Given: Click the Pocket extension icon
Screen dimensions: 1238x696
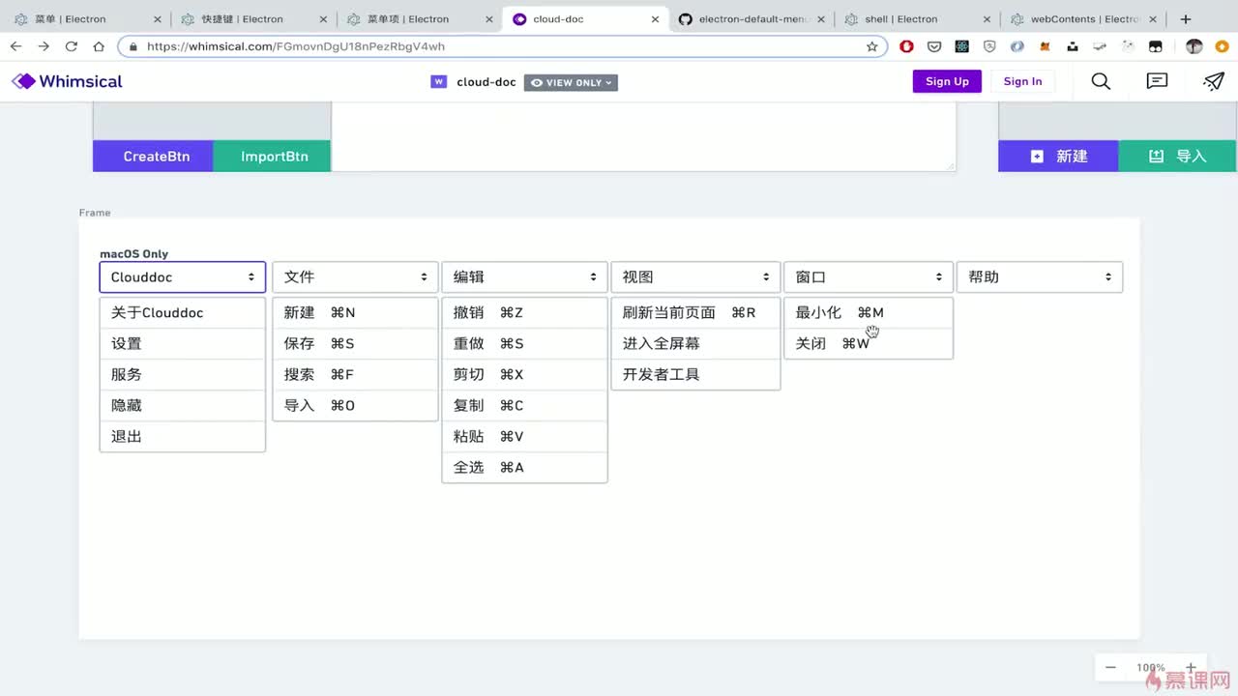Looking at the screenshot, I should [934, 46].
